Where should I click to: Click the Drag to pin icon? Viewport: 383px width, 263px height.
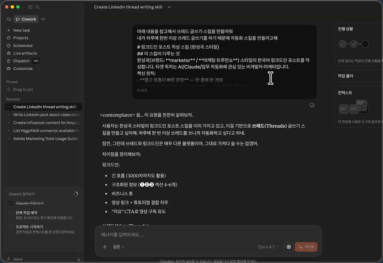9,89
